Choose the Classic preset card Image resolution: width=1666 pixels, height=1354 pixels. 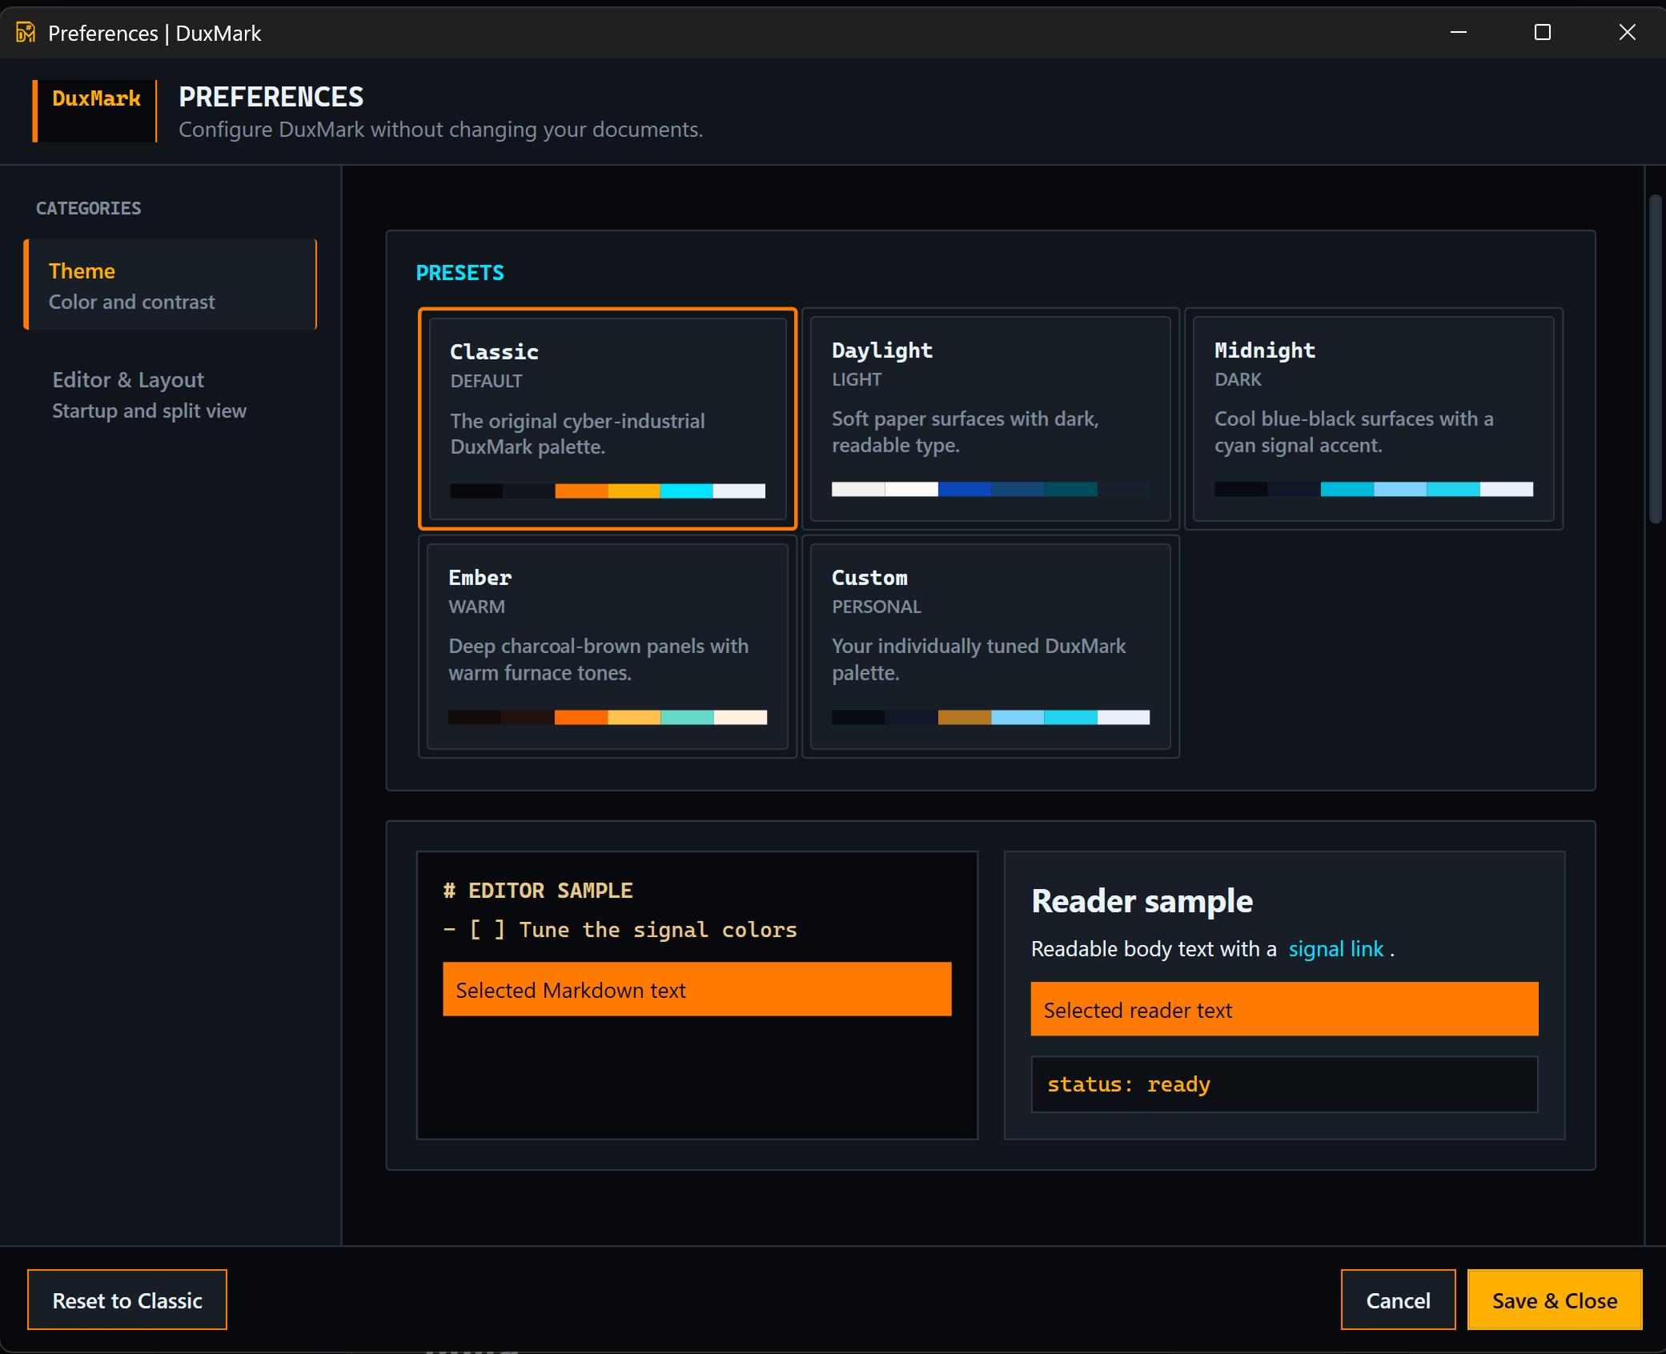(x=608, y=419)
